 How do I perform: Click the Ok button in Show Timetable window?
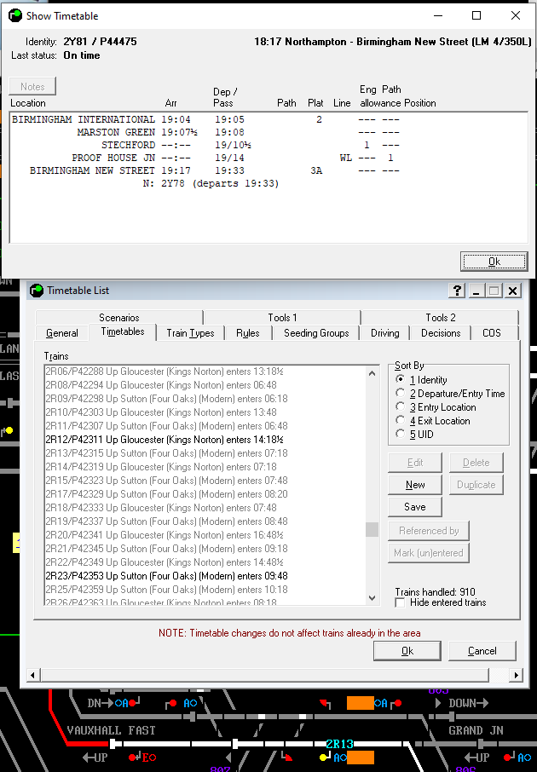(x=494, y=262)
